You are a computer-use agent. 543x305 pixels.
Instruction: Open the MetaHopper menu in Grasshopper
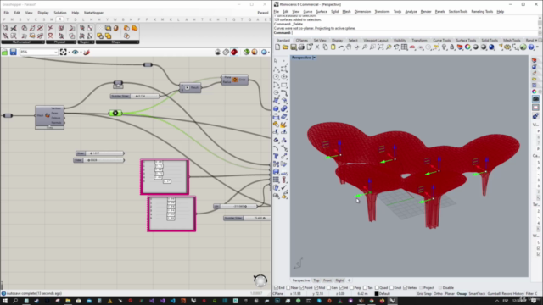[x=93, y=13]
